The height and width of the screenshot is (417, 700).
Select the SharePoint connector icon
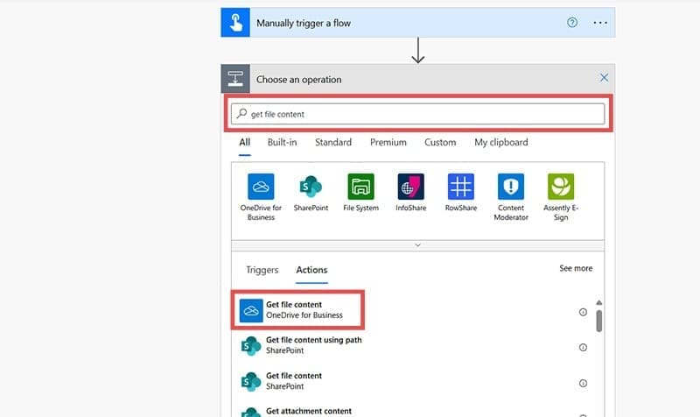coord(311,187)
